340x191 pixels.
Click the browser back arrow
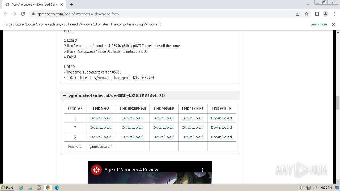tap(6, 14)
